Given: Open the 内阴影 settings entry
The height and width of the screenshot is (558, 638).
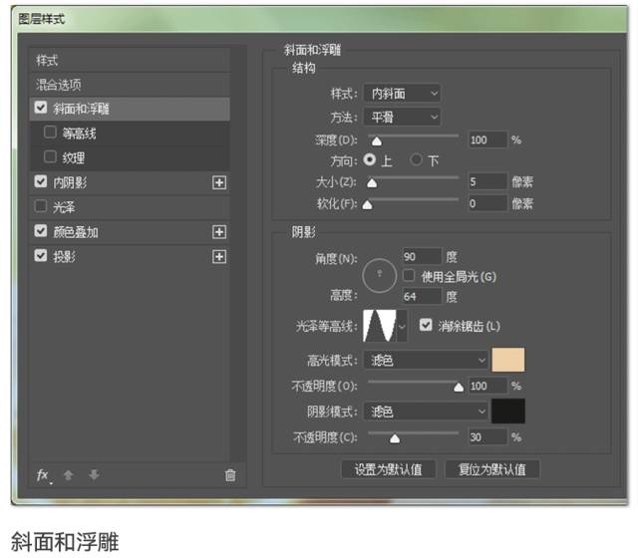Looking at the screenshot, I should pos(130,182).
